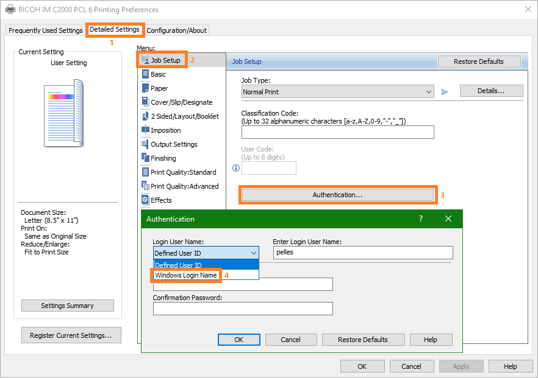Image resolution: width=538 pixels, height=378 pixels.
Task: Open the Finishing settings icon
Action: (146, 158)
